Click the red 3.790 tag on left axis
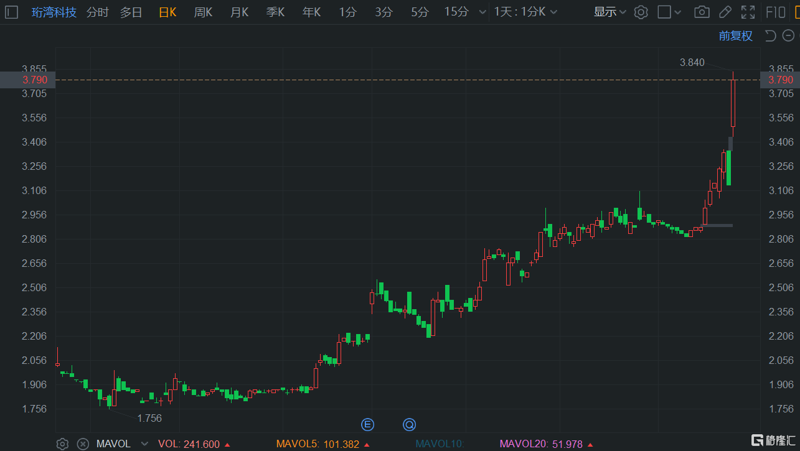This screenshot has height=451, width=800. pos(28,80)
